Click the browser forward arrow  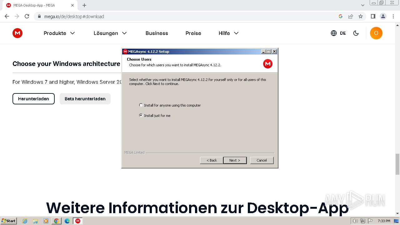(x=17, y=16)
